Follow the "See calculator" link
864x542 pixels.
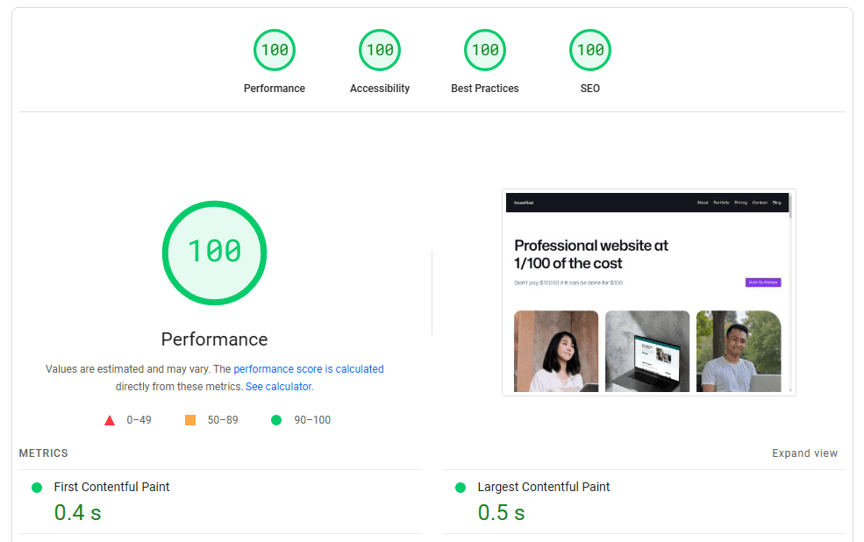point(278,387)
